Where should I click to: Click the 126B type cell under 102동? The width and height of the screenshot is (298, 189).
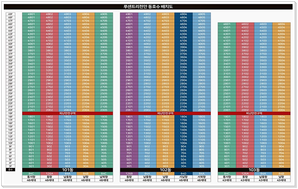click(129, 173)
